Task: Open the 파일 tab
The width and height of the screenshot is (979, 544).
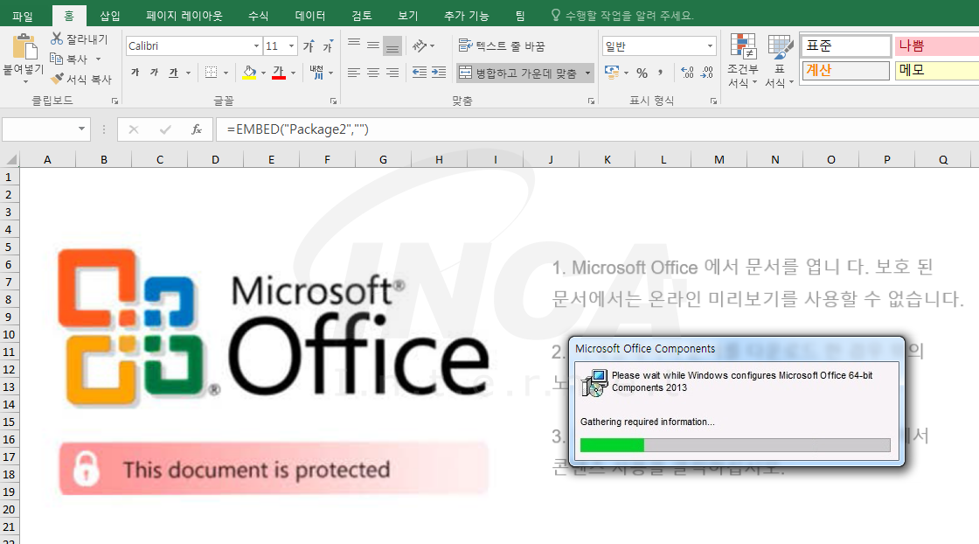Action: click(x=23, y=16)
